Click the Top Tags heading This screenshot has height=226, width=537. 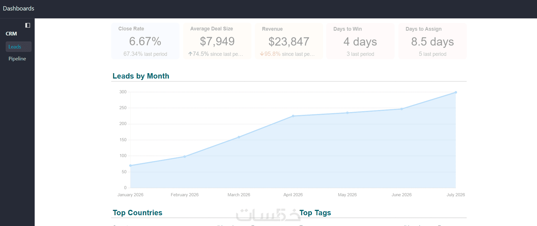pos(315,213)
